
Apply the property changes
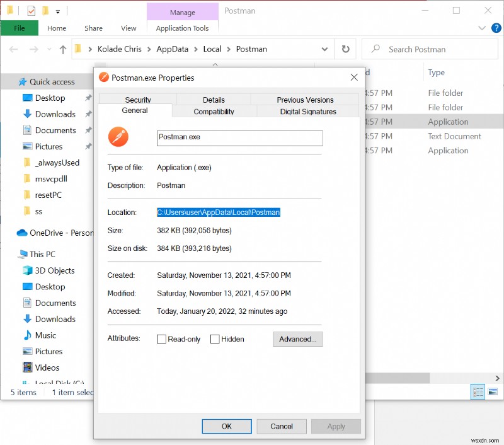[x=336, y=426]
